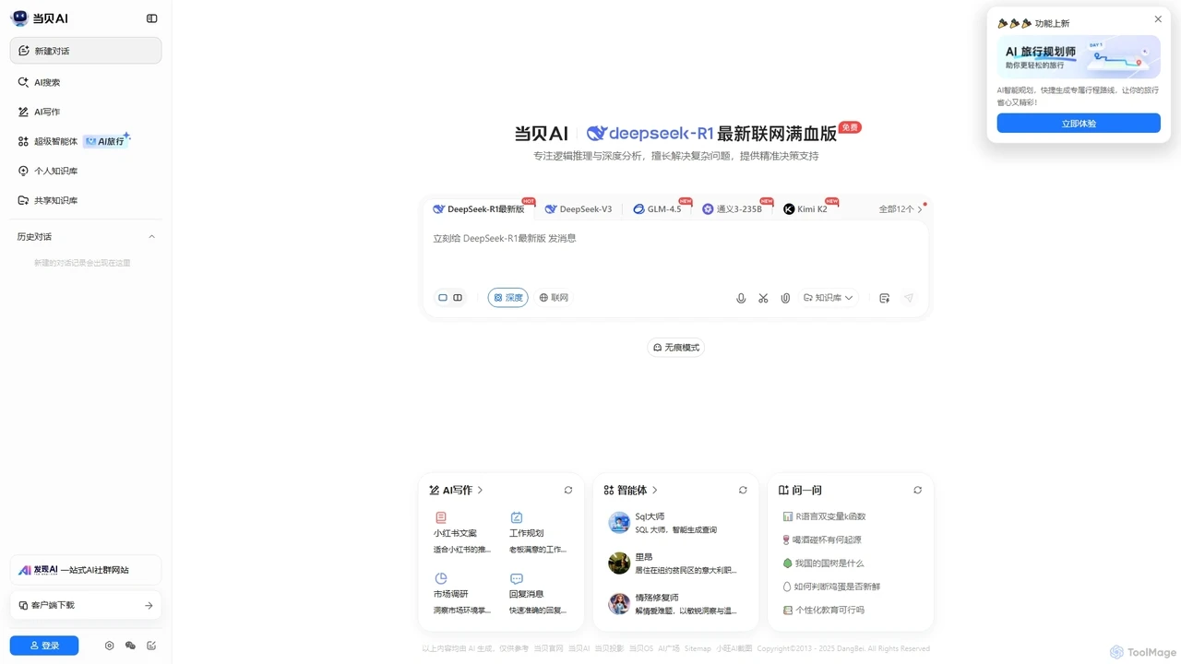The image size is (1181, 664).
Task: Click the AI旅行规划师 banner image
Action: (1079, 57)
